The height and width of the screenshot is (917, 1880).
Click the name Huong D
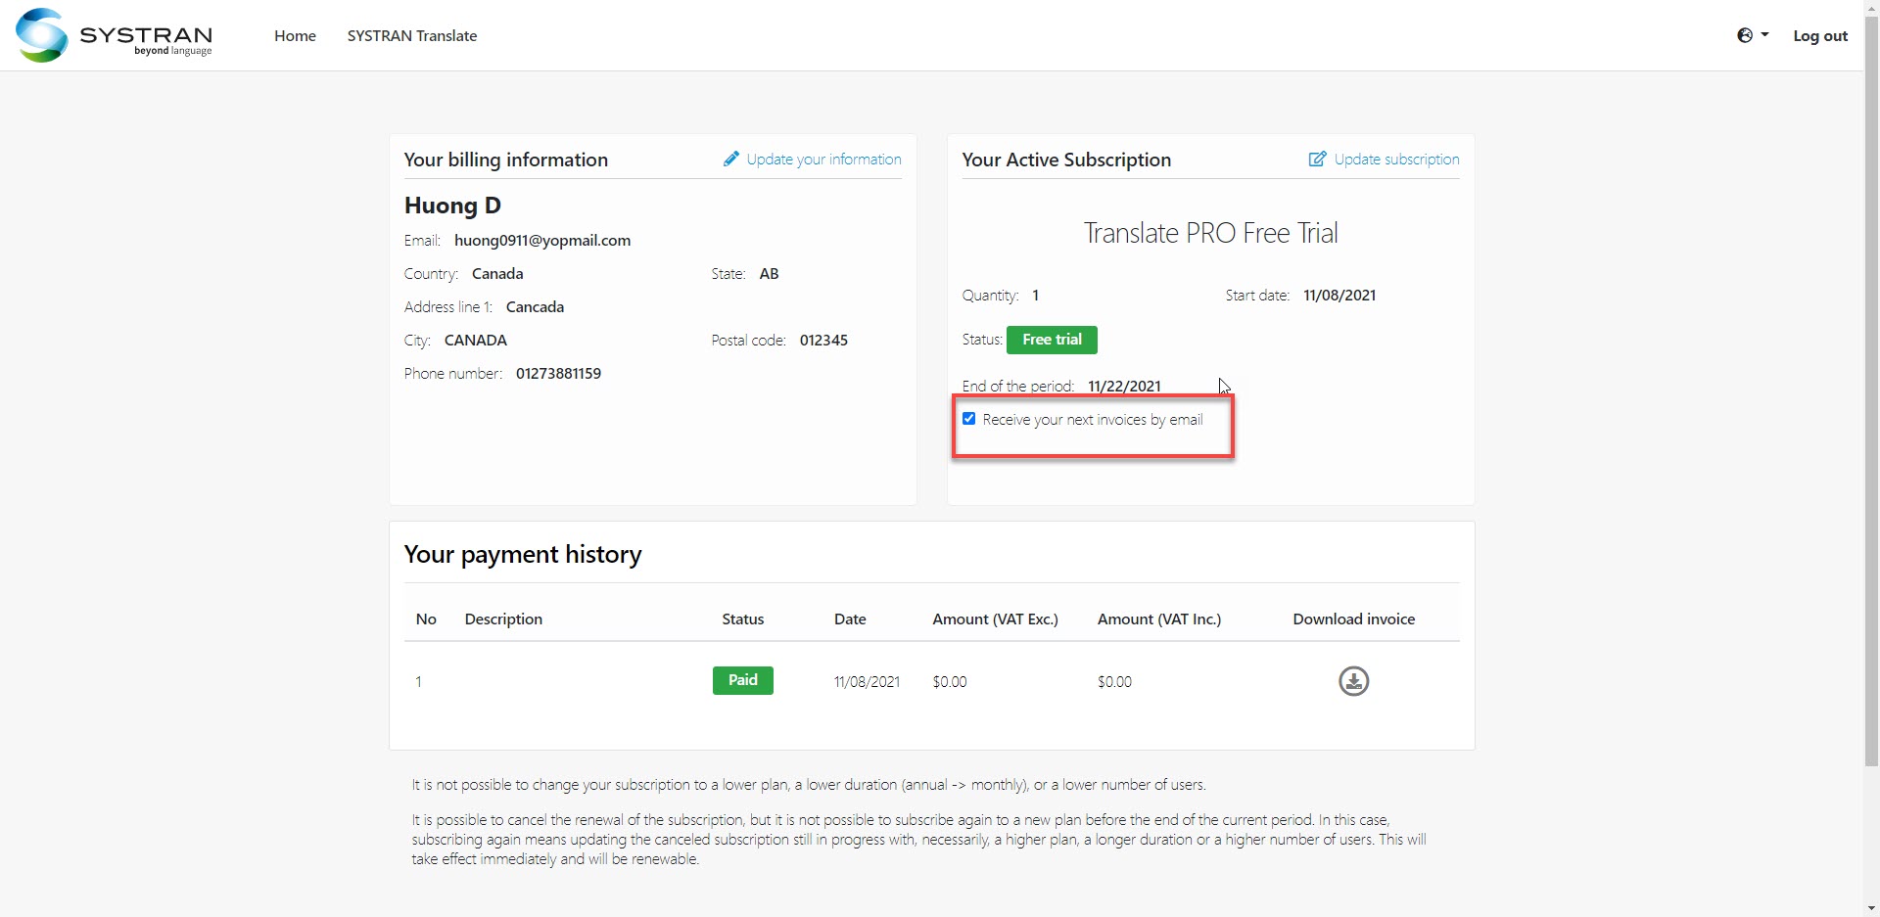(452, 206)
